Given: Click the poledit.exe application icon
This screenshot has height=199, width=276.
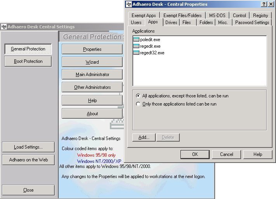Looking at the screenshot, I should pos(136,40).
